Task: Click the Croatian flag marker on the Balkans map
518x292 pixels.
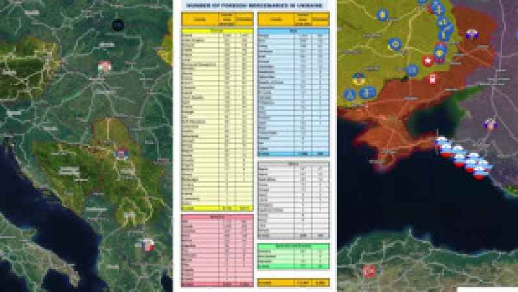Action: tap(105, 67)
